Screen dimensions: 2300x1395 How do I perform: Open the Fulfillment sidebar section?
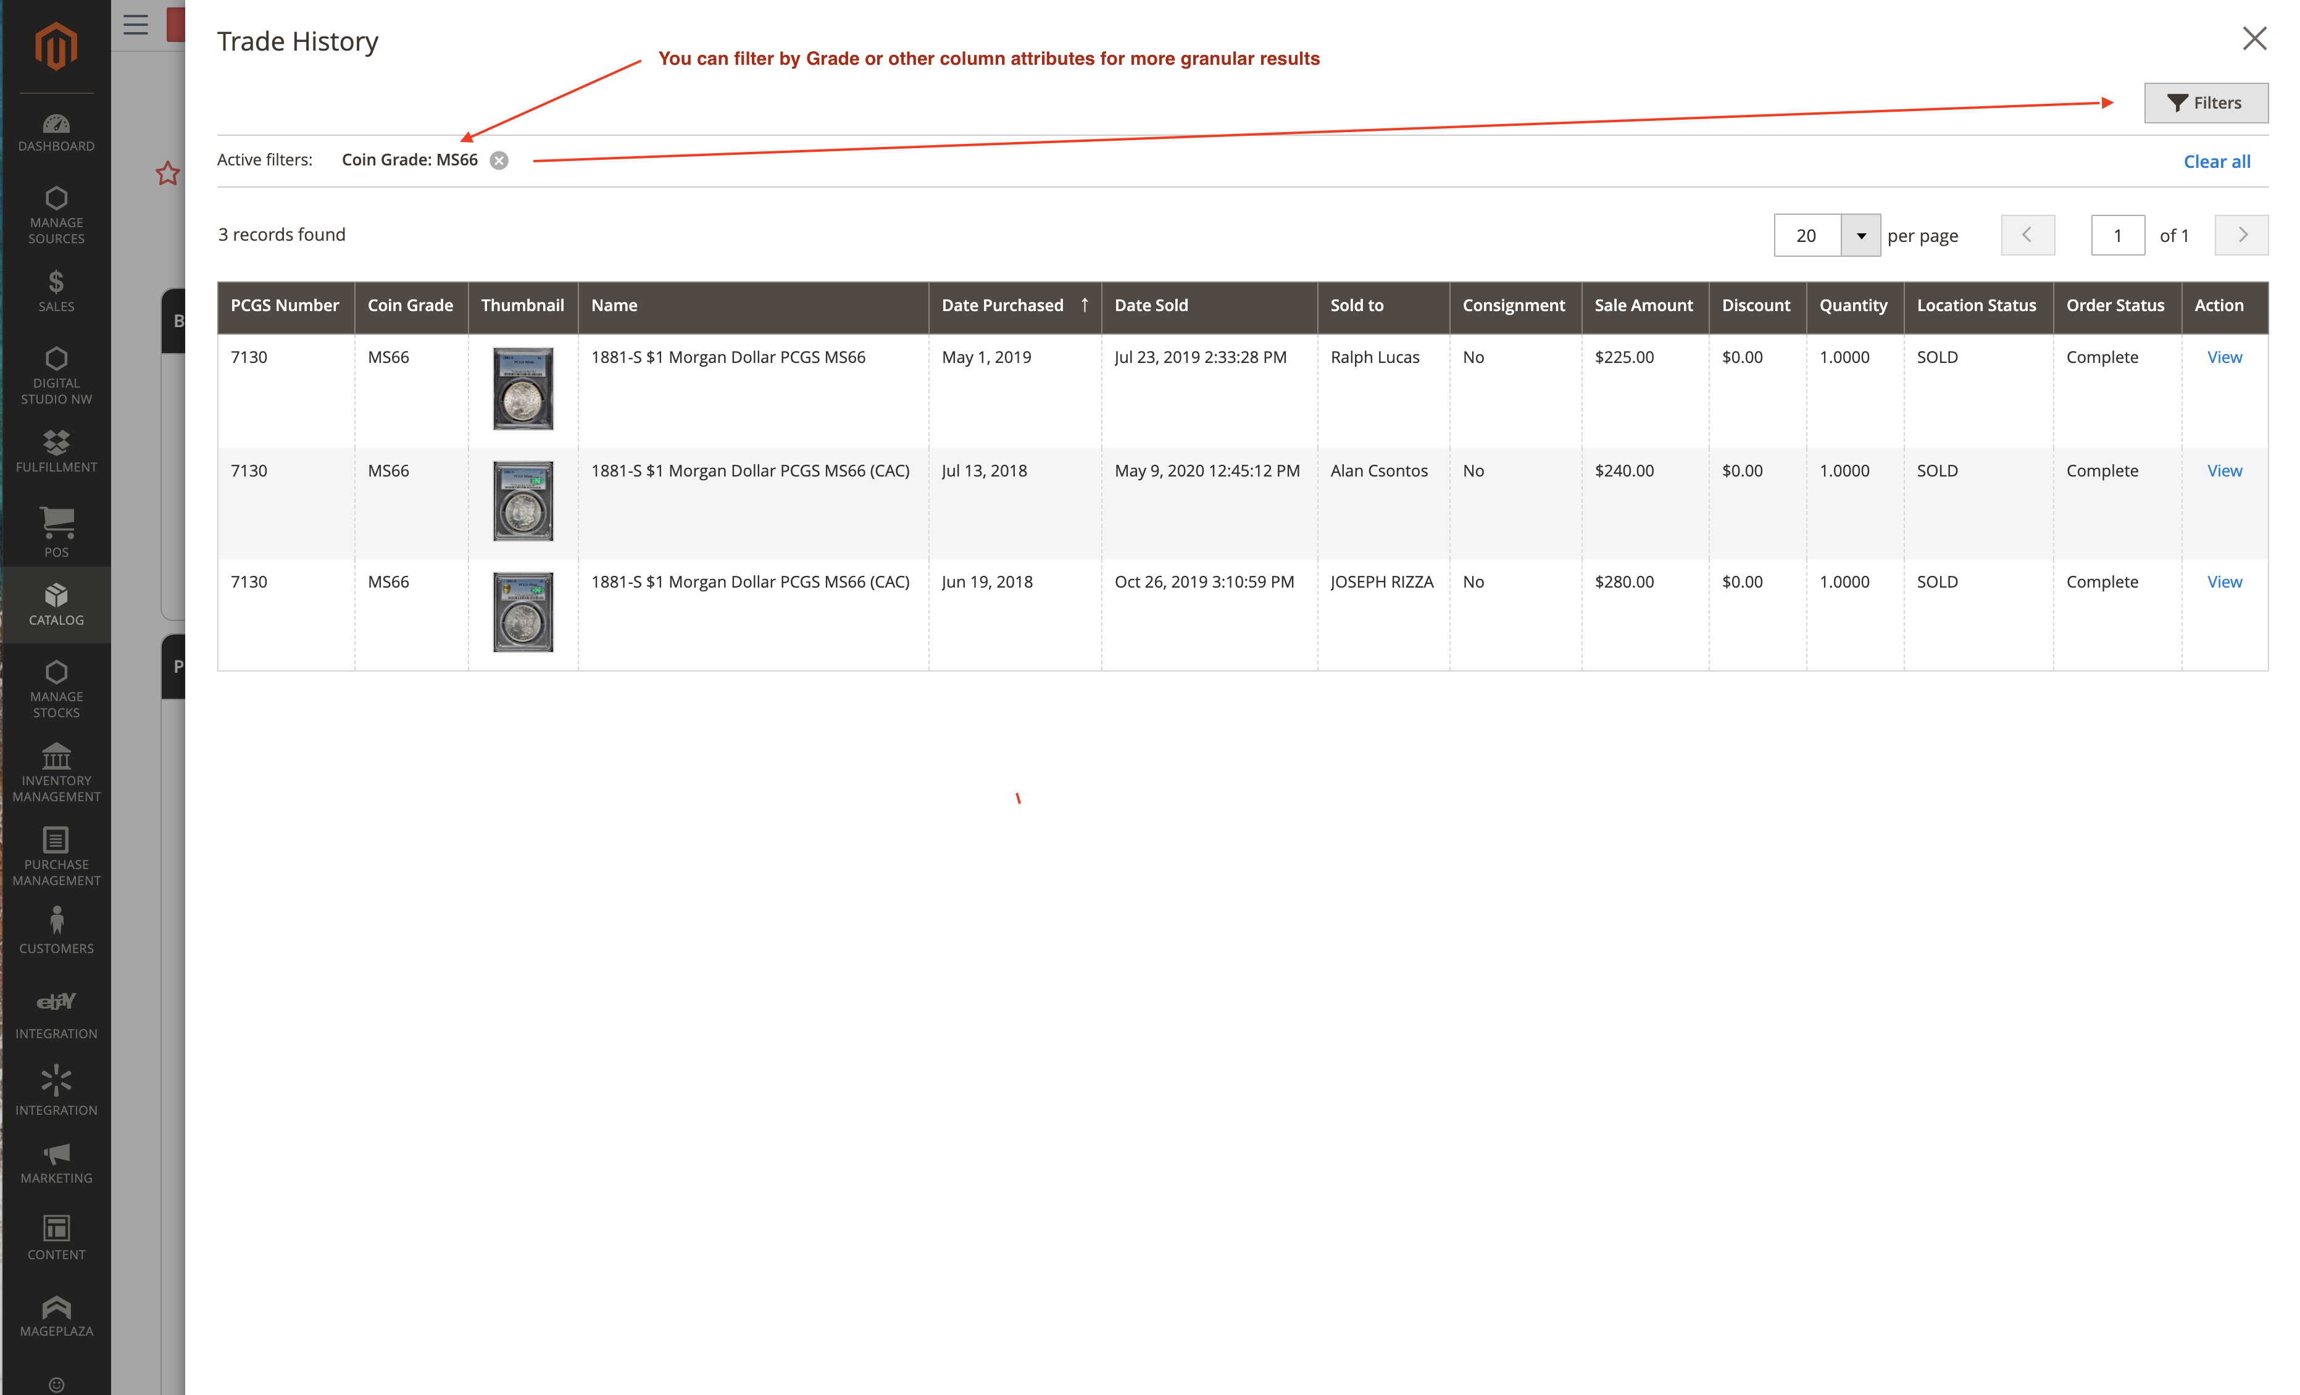(56, 451)
